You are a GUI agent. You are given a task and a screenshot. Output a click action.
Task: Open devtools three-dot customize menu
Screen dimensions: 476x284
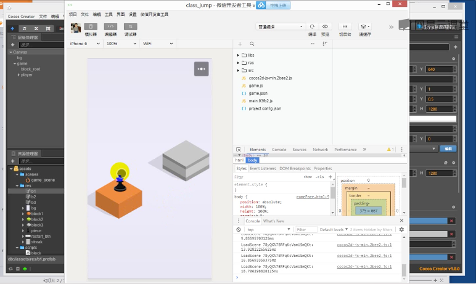coord(401,149)
